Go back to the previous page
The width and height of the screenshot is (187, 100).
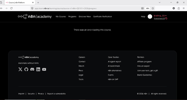(x=1, y=8)
